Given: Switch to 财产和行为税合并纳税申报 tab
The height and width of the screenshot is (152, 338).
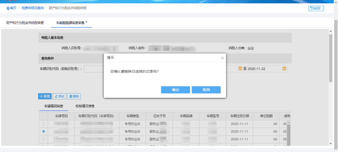Looking at the screenshot, I should click(25, 23).
